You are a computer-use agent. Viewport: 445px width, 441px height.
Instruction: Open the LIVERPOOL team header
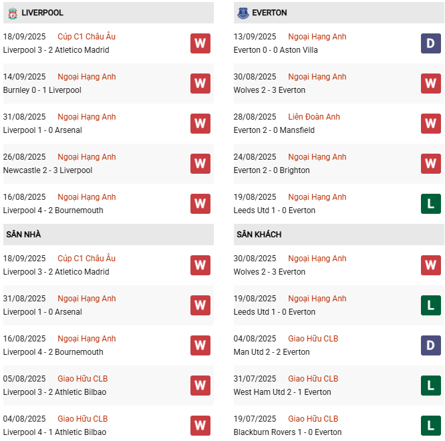point(42,13)
